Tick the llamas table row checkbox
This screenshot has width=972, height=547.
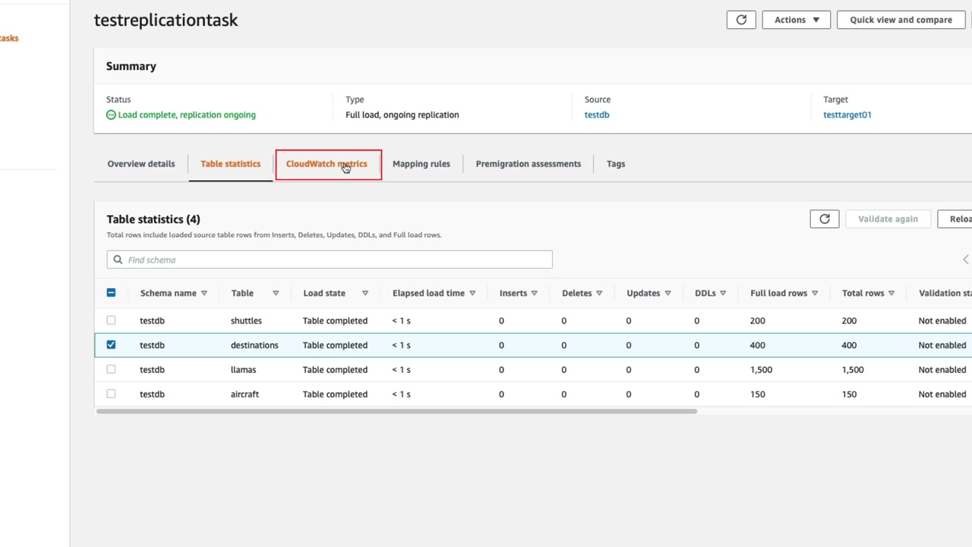coord(111,369)
